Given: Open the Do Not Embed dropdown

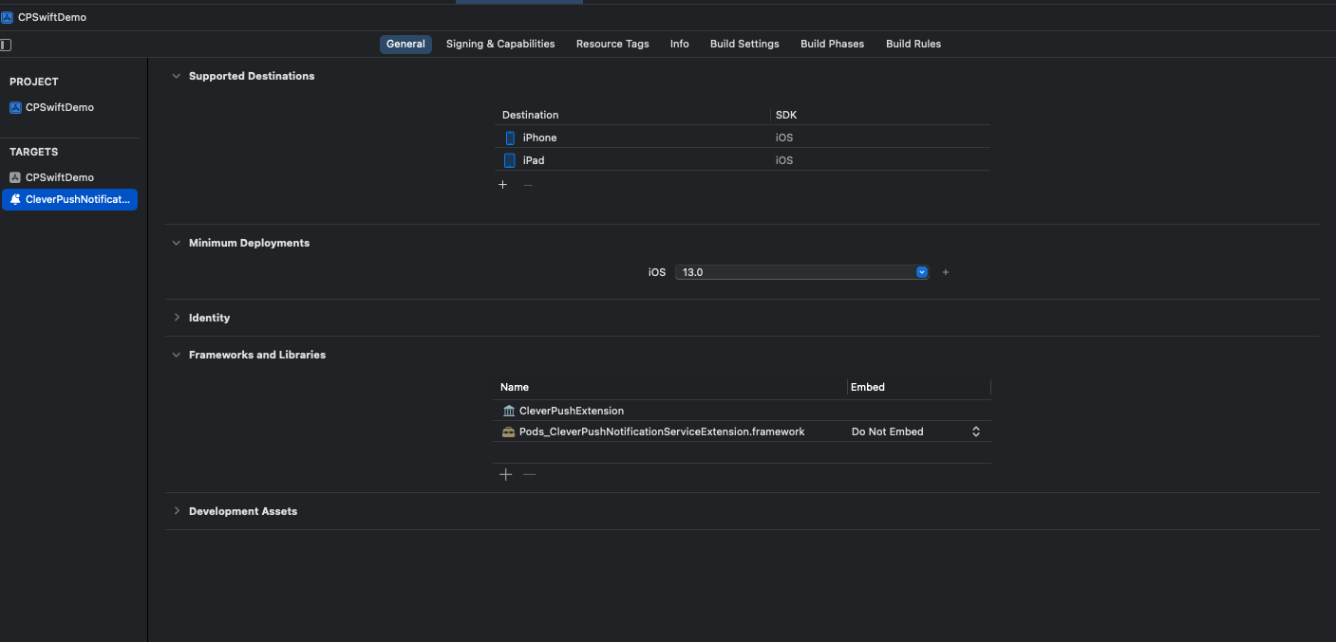Looking at the screenshot, I should click(916, 431).
